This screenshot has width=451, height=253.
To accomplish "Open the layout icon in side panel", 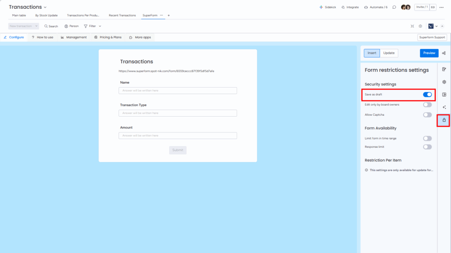I will [444, 95].
